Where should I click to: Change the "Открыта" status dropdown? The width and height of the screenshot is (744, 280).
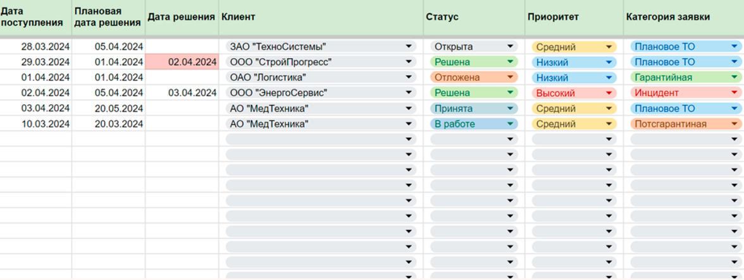473,47
